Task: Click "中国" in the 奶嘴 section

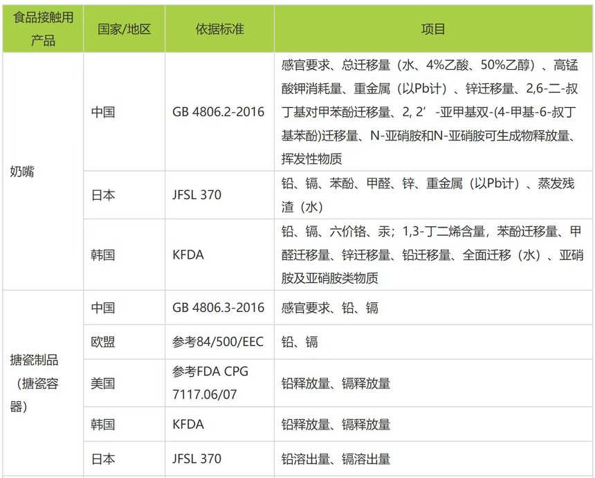Action: pyautogui.click(x=103, y=112)
